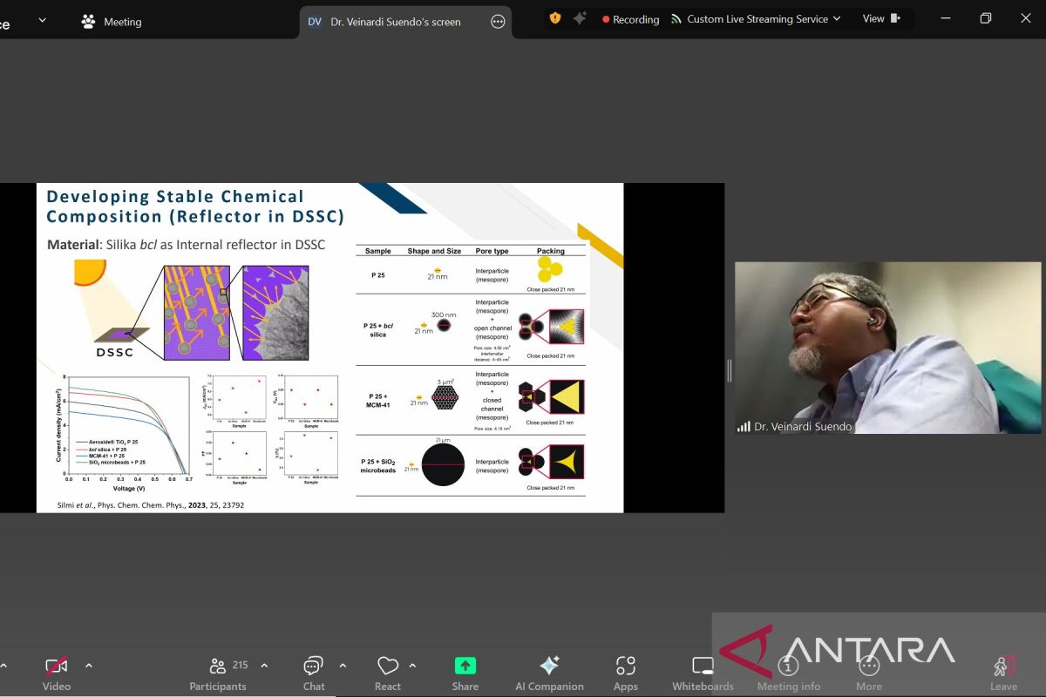Open the Participants panel
This screenshot has height=697, width=1046.
click(218, 673)
